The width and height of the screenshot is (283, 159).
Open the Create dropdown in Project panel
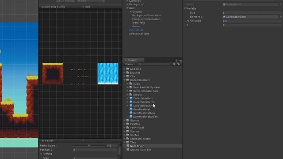130,64
